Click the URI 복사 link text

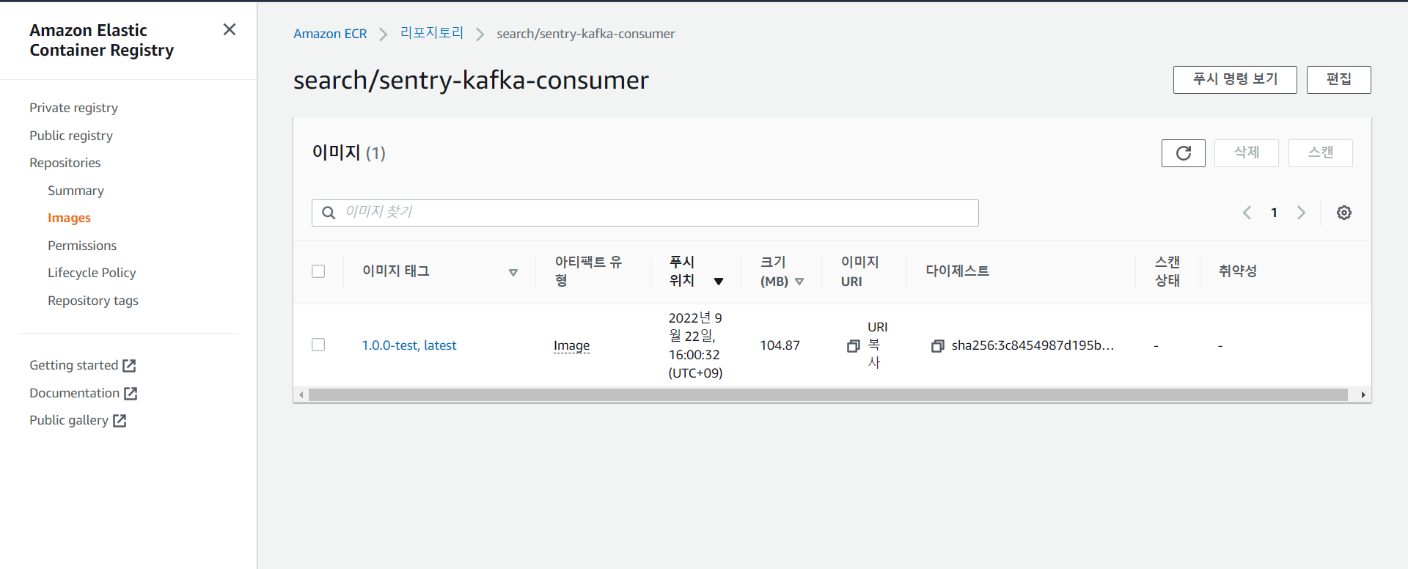877,345
